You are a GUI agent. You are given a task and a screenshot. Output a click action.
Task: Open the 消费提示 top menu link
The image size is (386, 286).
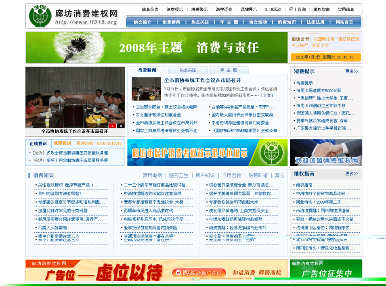[174, 10]
